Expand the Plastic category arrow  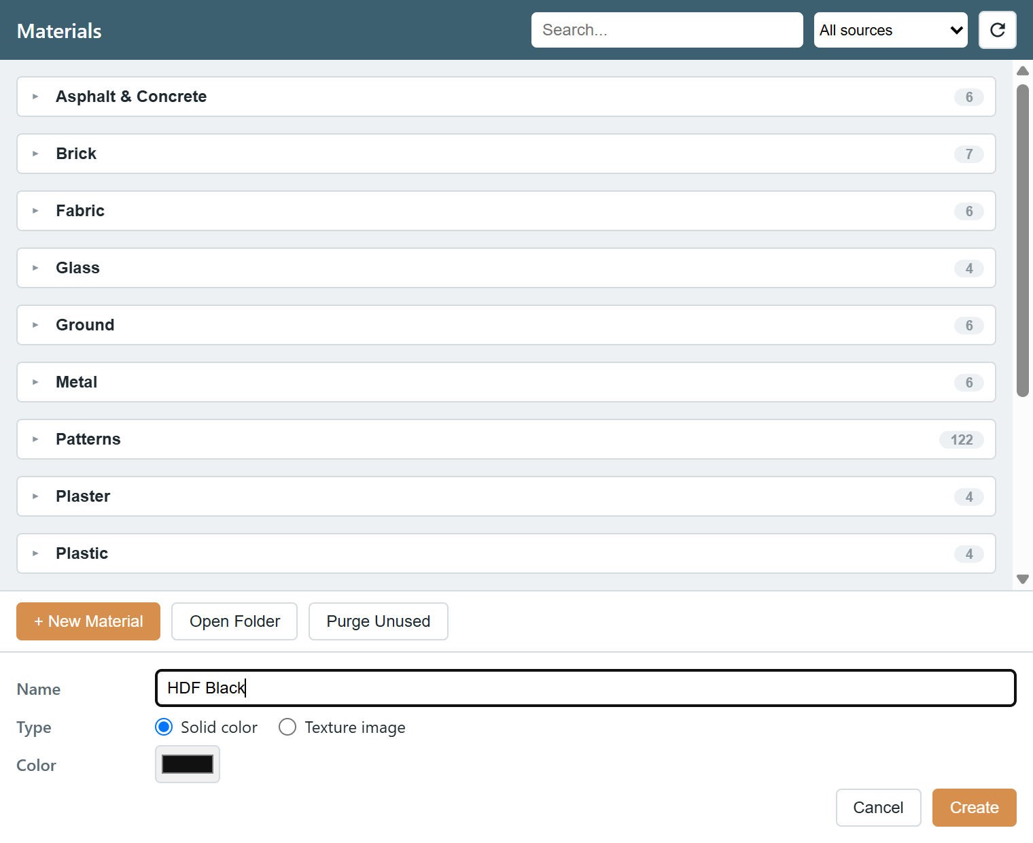point(35,553)
